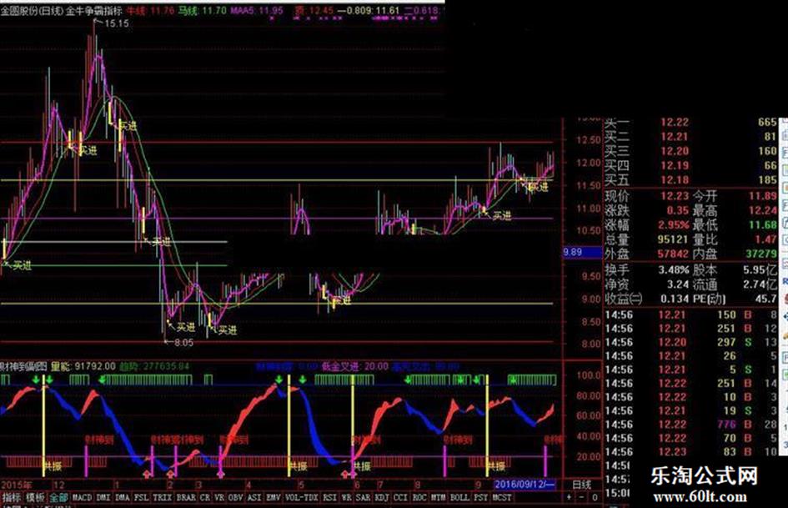The image size is (788, 508).
Task: Click the 12.50 price axis label
Action: (x=588, y=140)
